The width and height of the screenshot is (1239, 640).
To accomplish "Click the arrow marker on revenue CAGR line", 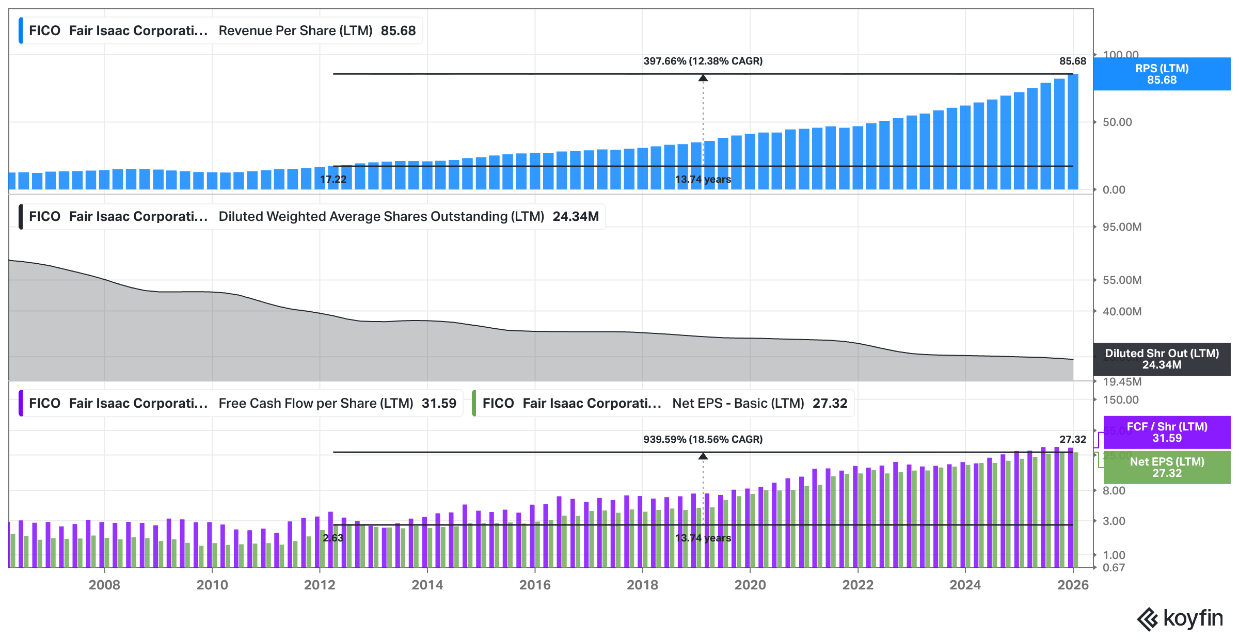I will 703,78.
